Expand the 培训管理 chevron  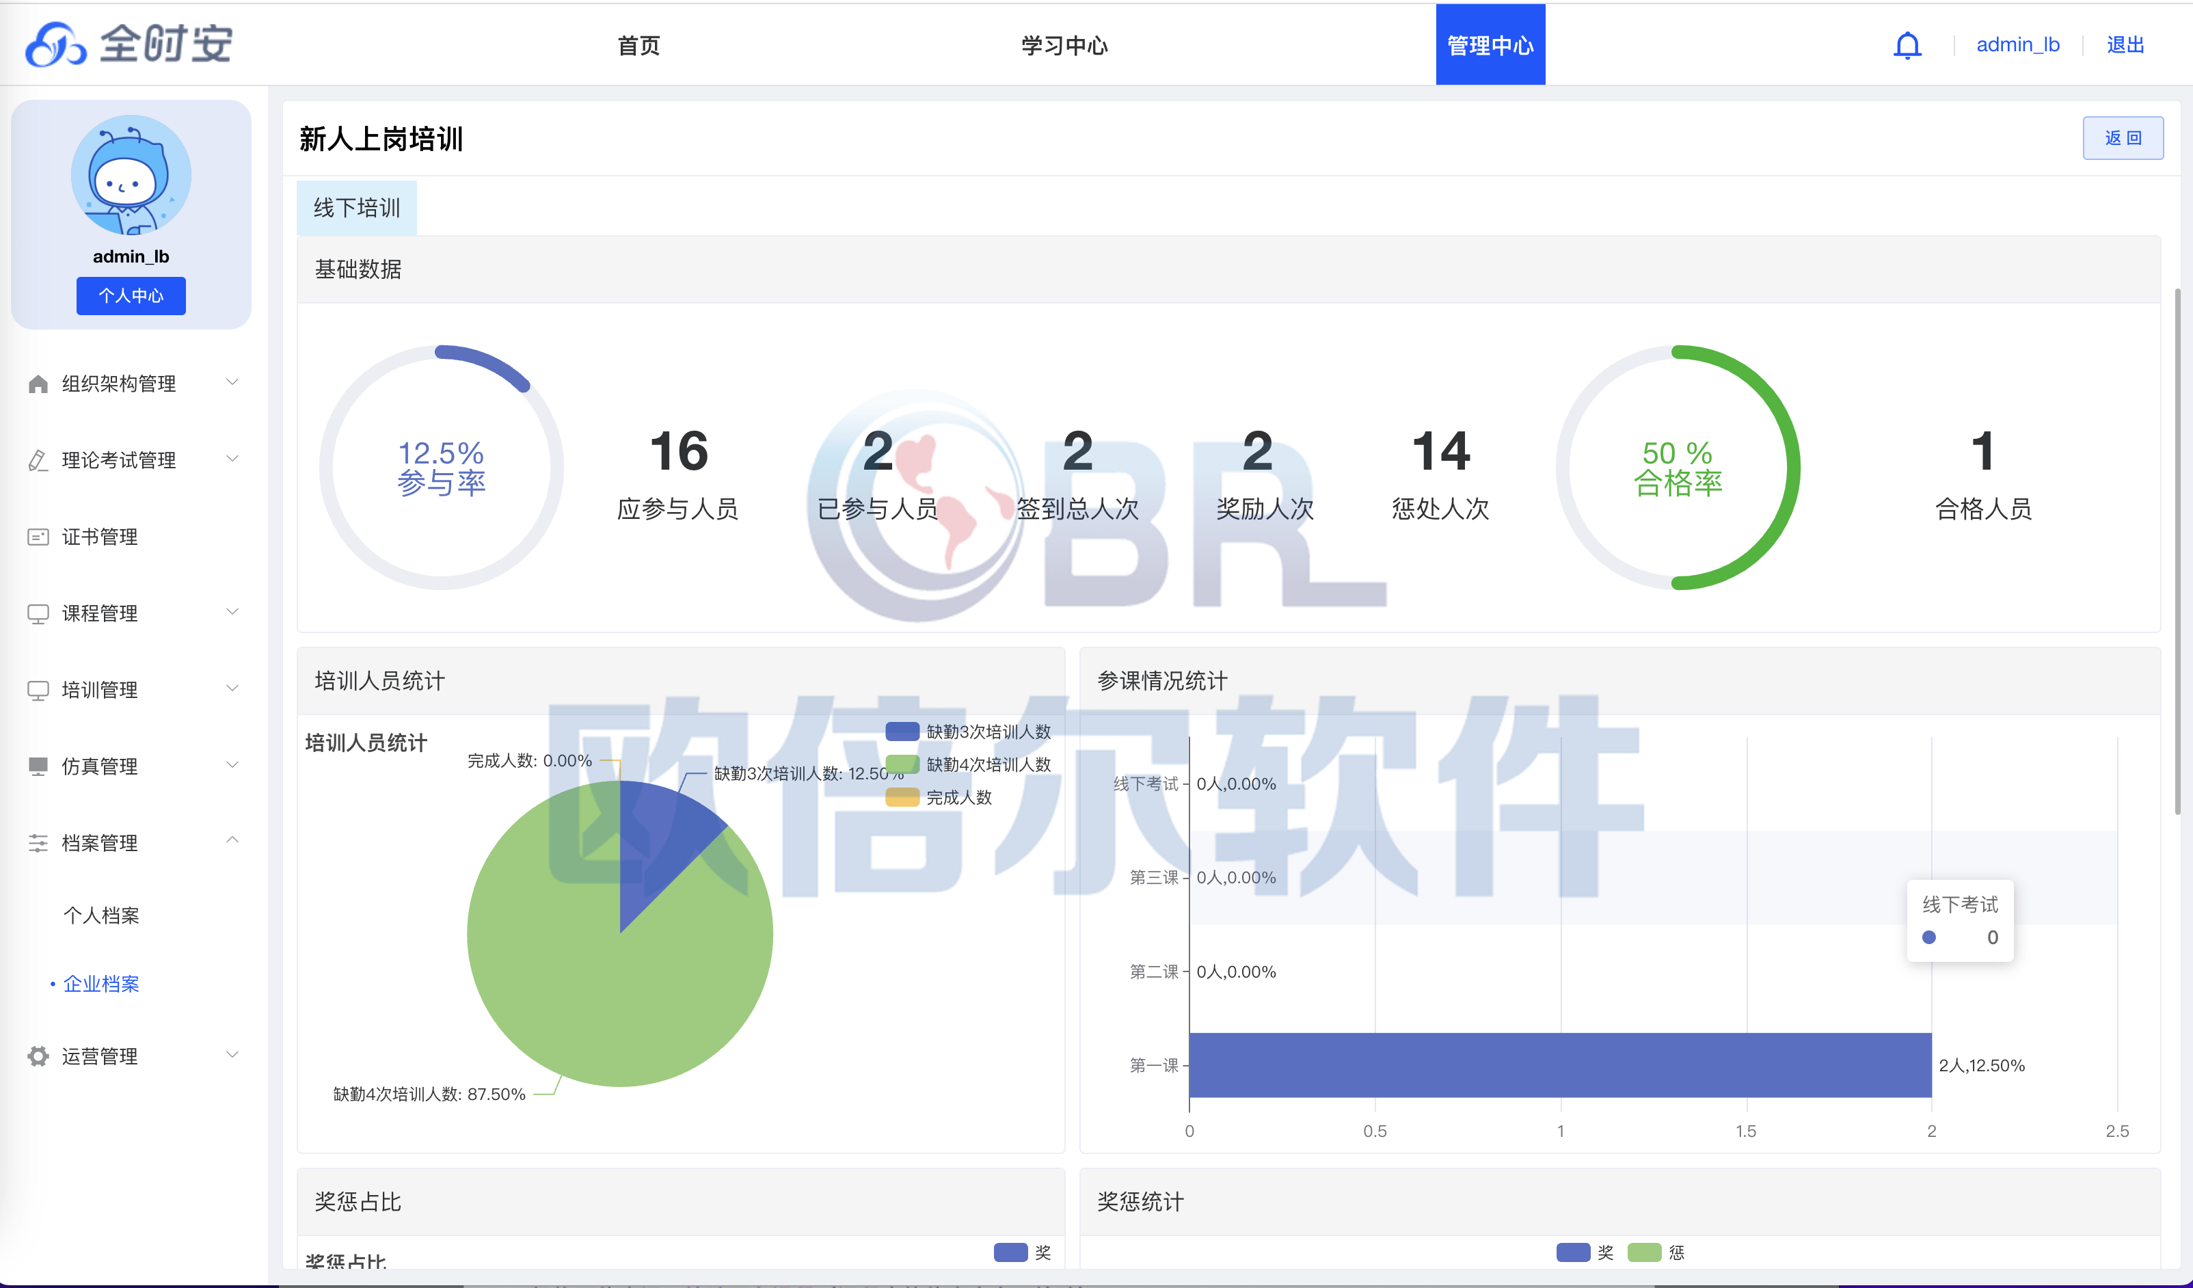(x=232, y=688)
